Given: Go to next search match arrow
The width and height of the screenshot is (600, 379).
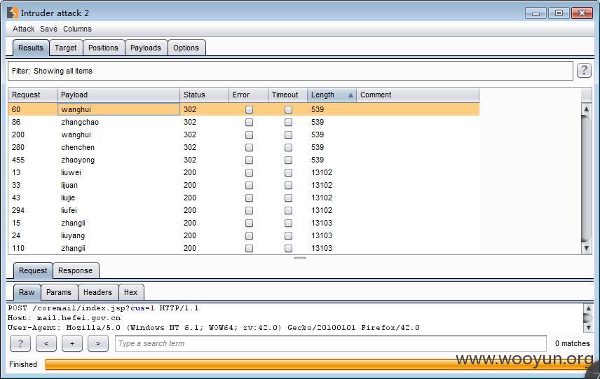Looking at the screenshot, I should 98,343.
